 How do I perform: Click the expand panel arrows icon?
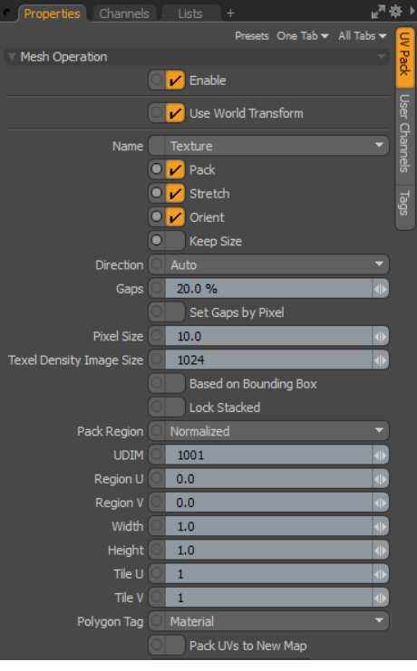pyautogui.click(x=378, y=12)
